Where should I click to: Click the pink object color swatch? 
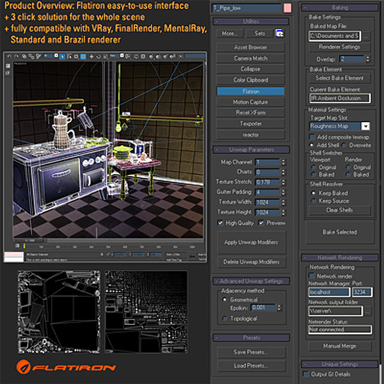click(x=287, y=8)
